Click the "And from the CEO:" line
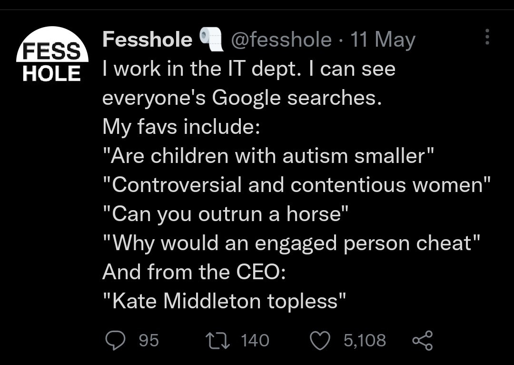This screenshot has width=514, height=365. (194, 272)
